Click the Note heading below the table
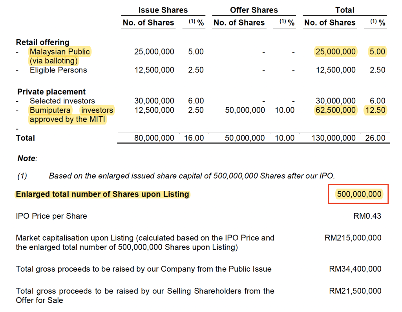Viewport: 402px width, 312px height. [27, 158]
